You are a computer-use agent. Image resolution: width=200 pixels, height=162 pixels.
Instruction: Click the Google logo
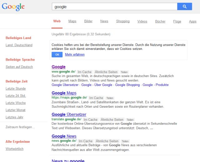coord(13,7)
